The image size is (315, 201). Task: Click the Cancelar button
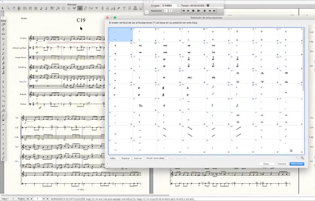tap(282, 164)
